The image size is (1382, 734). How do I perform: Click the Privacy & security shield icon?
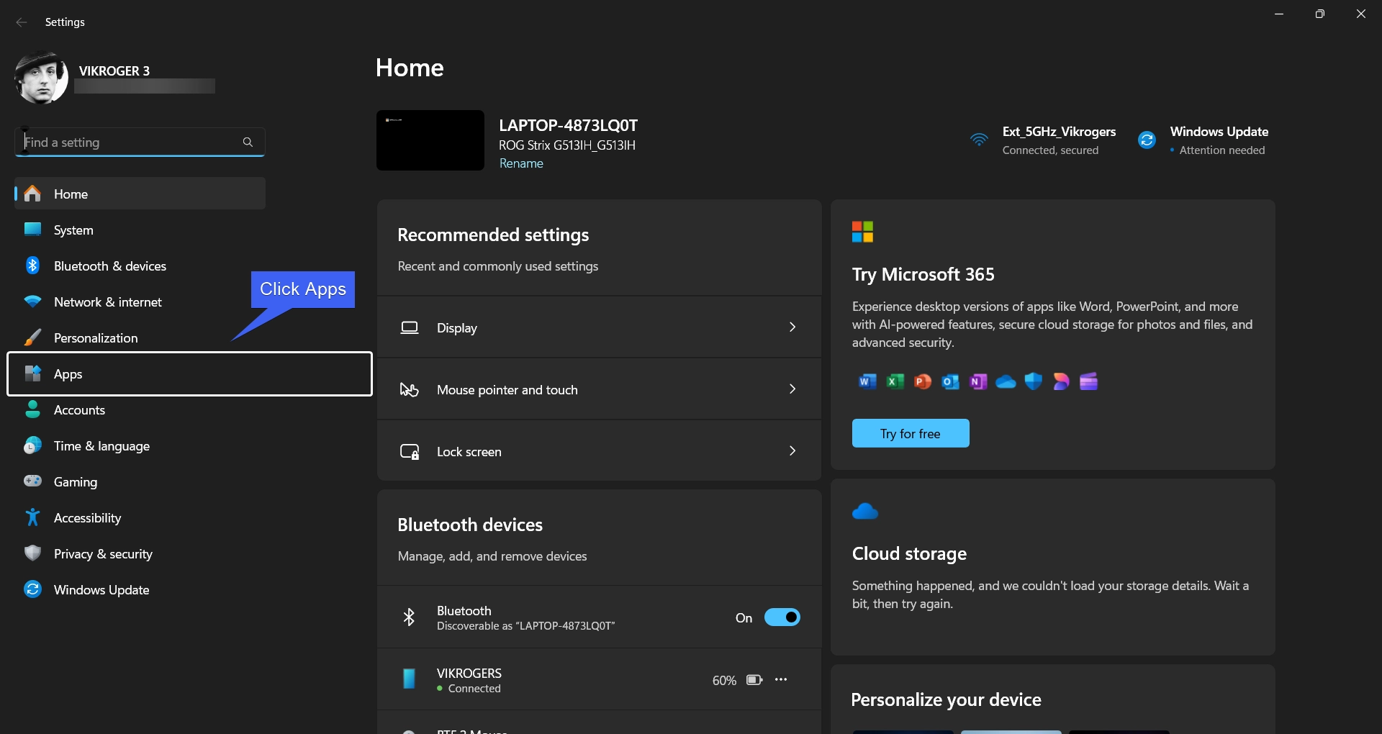(x=32, y=553)
